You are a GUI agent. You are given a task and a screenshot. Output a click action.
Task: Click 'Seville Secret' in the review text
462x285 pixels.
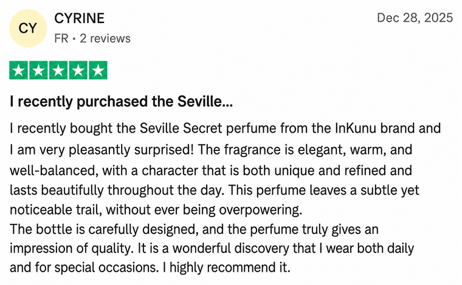[x=181, y=128]
